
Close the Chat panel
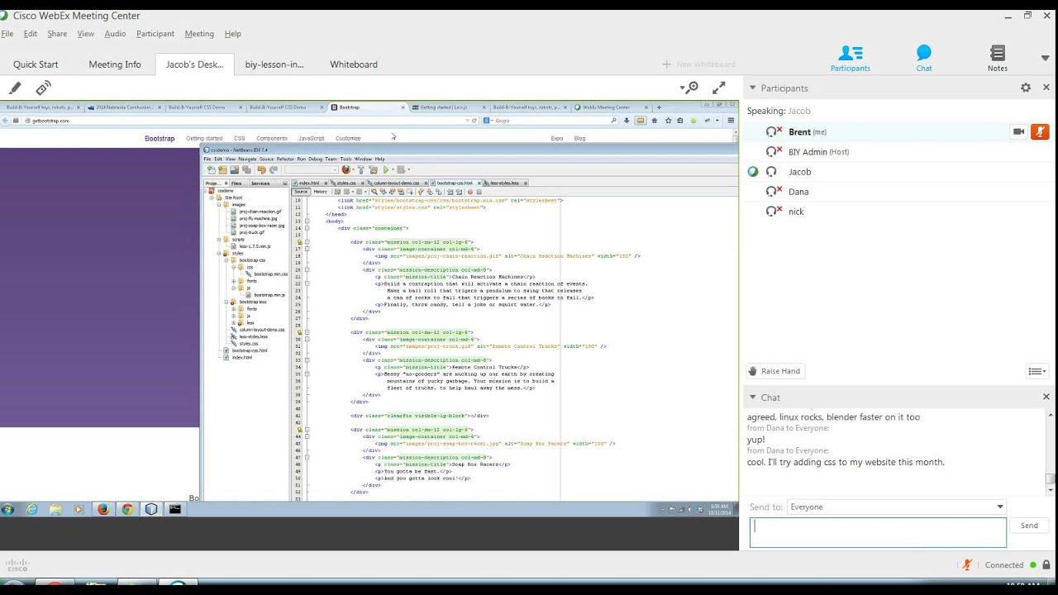click(1046, 397)
